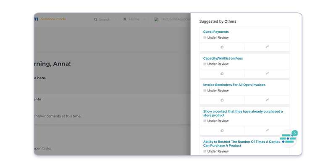The height and width of the screenshot is (168, 336).
Task: Snooze the store product purchased suggestion
Action: tap(267, 130)
